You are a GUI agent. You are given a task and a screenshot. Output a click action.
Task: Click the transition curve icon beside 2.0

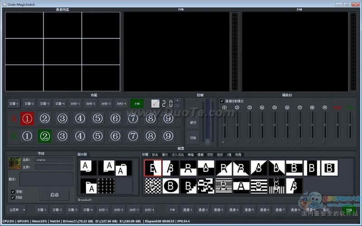point(155,104)
